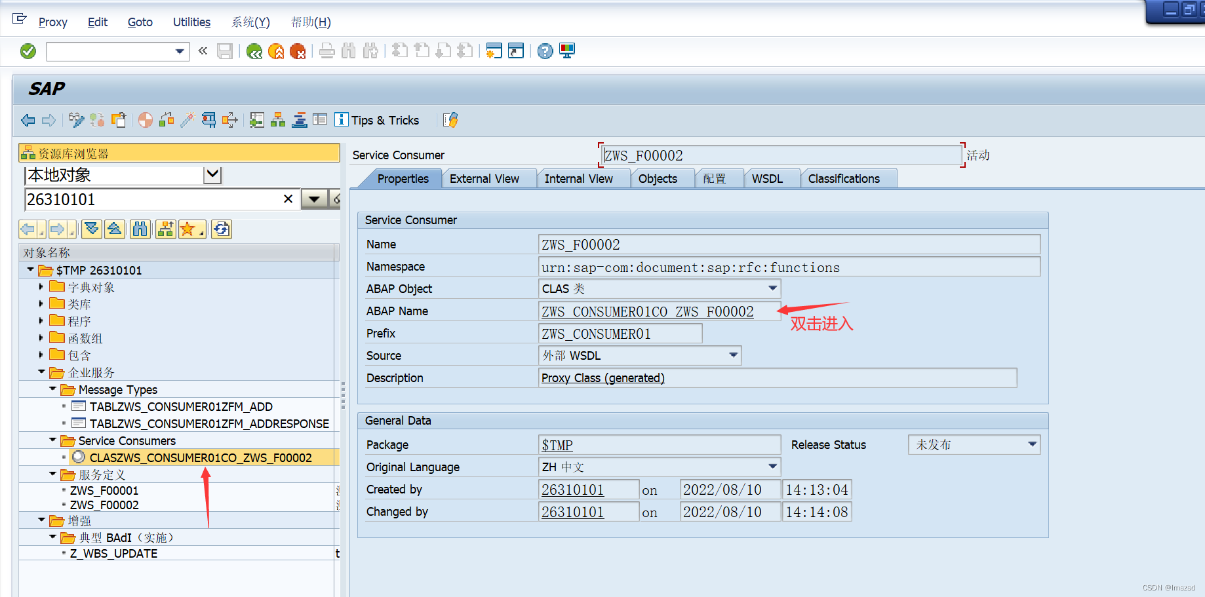Click the superior object list hierarchy icon
This screenshot has height=597, width=1205.
pos(166,229)
